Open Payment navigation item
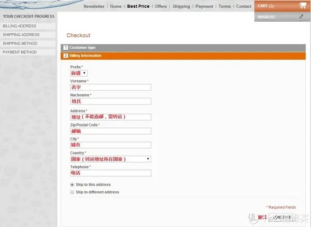 [204, 6]
